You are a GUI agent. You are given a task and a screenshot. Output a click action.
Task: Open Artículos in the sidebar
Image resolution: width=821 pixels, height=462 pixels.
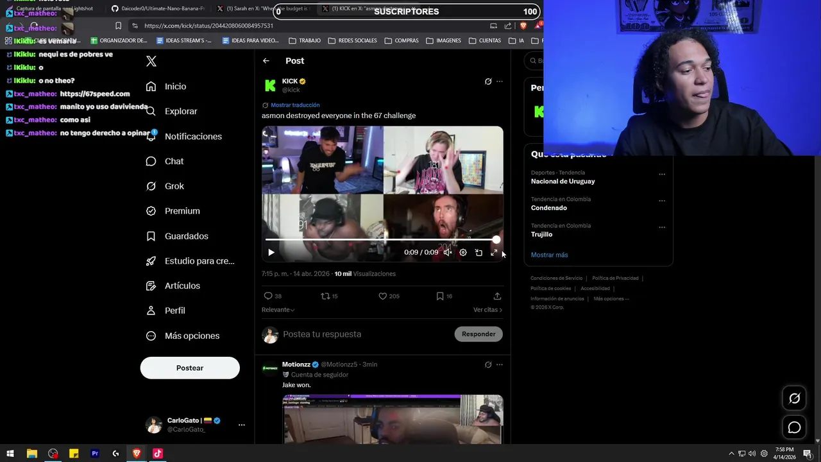(x=173, y=286)
